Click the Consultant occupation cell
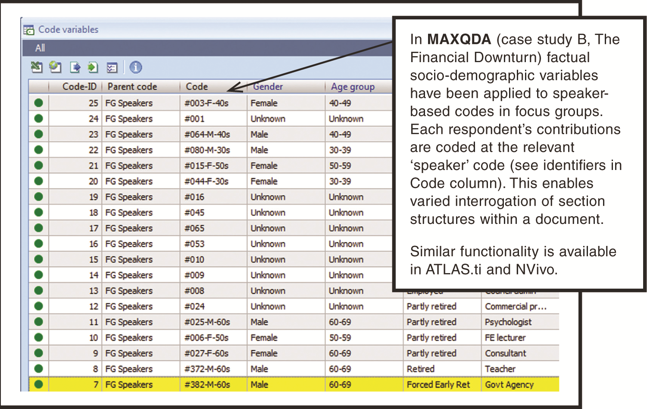647x409 pixels. [520, 353]
